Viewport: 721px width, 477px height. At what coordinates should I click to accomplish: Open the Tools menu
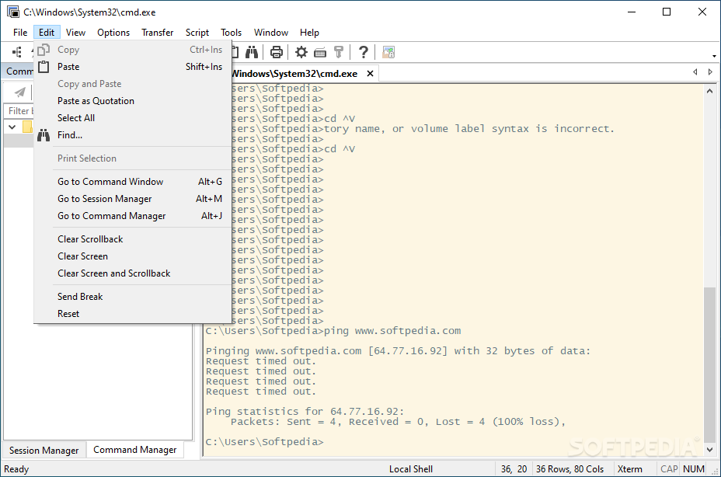231,32
